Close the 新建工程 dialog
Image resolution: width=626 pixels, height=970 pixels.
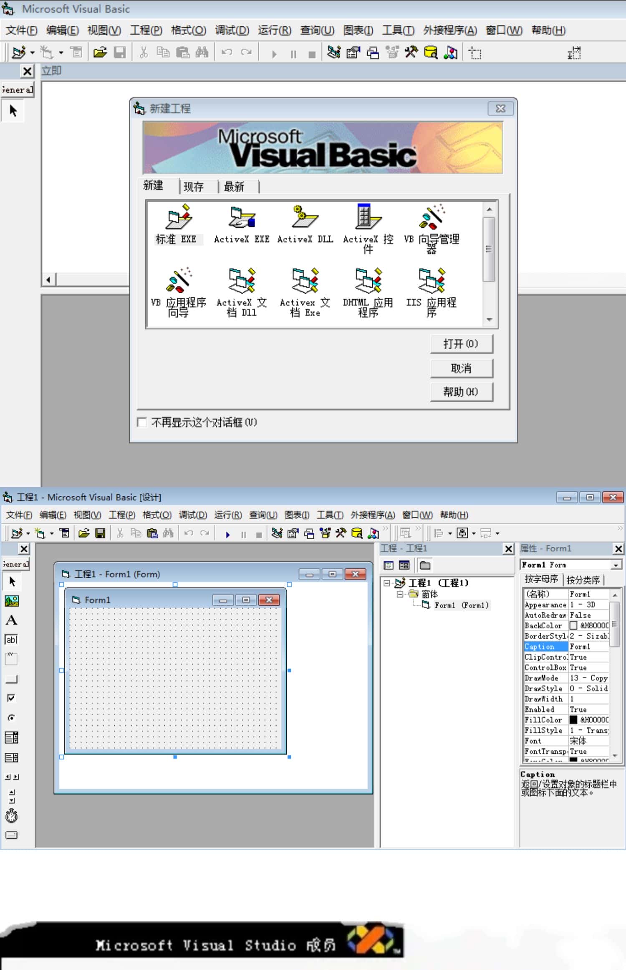500,109
